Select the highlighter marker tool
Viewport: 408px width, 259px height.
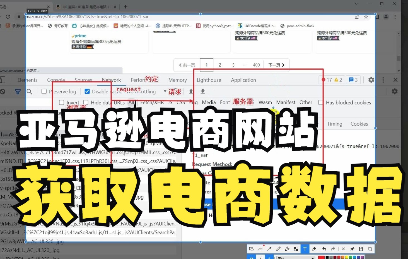pos(287,249)
